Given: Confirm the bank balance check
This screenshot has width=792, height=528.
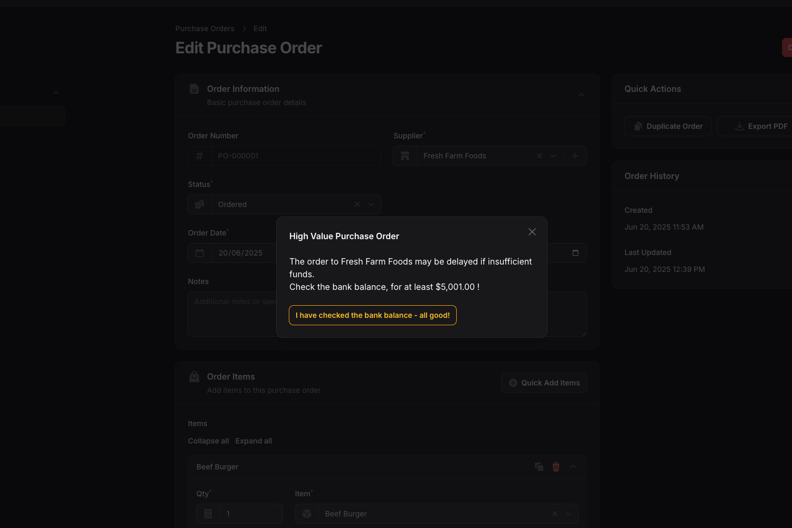Looking at the screenshot, I should point(373,315).
